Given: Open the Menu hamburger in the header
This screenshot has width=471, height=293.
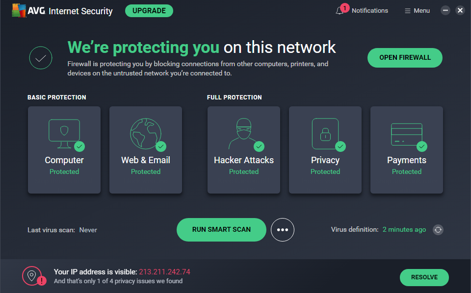Looking at the screenshot, I should pyautogui.click(x=417, y=11).
